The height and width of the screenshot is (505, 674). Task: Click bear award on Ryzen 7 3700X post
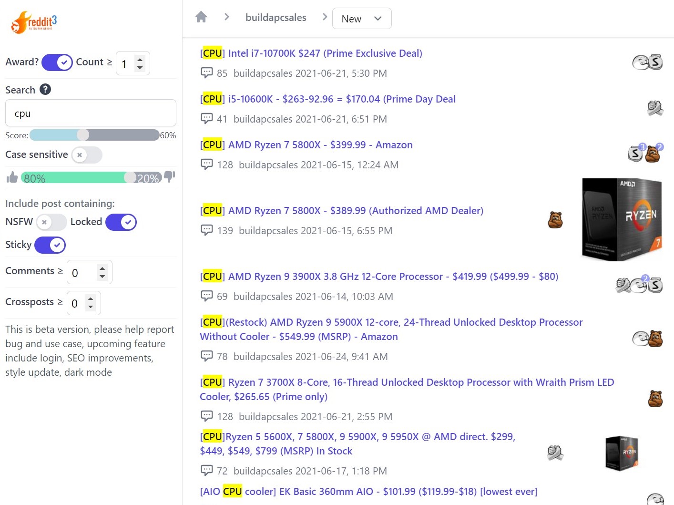(655, 398)
